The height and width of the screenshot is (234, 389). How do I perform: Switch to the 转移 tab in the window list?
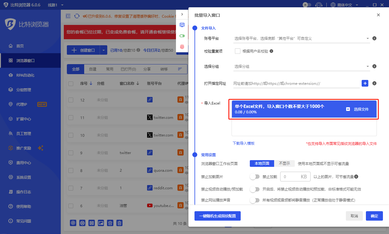point(164,69)
